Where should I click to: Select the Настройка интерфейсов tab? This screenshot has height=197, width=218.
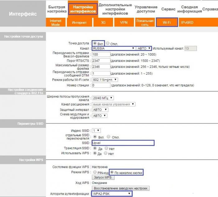[83, 9]
